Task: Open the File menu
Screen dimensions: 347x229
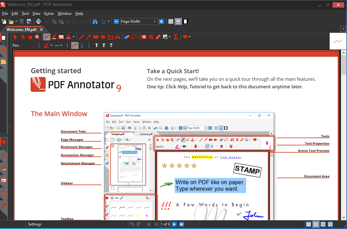Action: (5, 14)
